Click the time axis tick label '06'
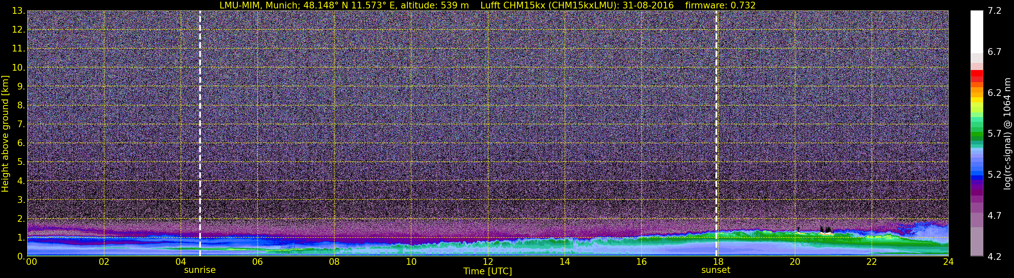This screenshot has height=278, width=1014. click(x=257, y=262)
